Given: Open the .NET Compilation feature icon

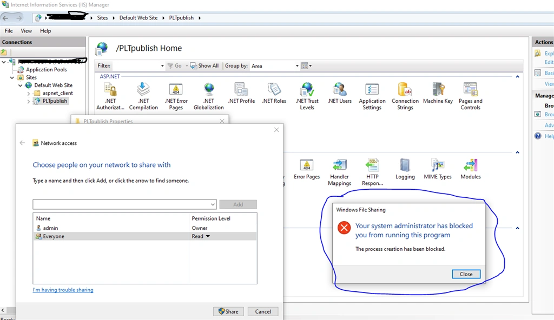Looking at the screenshot, I should [143, 96].
